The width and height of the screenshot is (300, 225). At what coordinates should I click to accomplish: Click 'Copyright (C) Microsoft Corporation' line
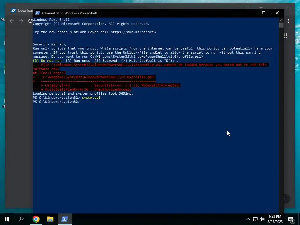pos(91,24)
